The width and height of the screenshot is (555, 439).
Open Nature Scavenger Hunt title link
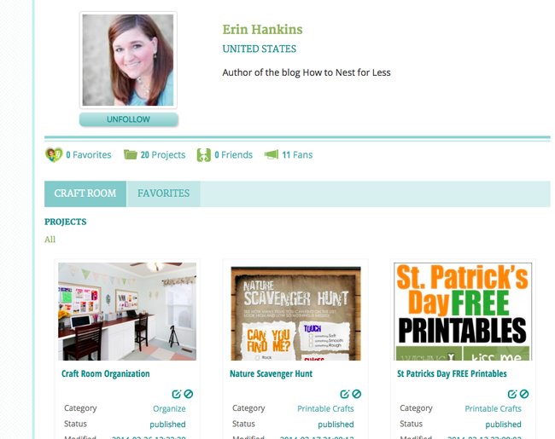coord(272,373)
